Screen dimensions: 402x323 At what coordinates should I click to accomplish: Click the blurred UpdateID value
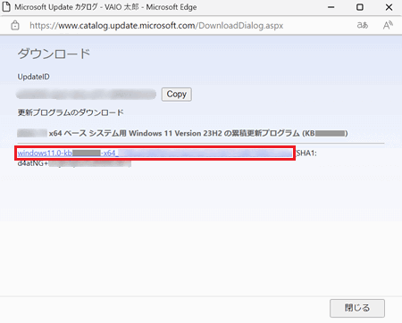(x=87, y=95)
